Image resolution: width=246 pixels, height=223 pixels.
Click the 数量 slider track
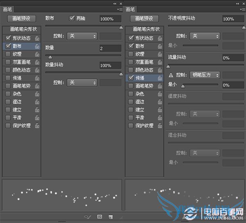[83, 55]
